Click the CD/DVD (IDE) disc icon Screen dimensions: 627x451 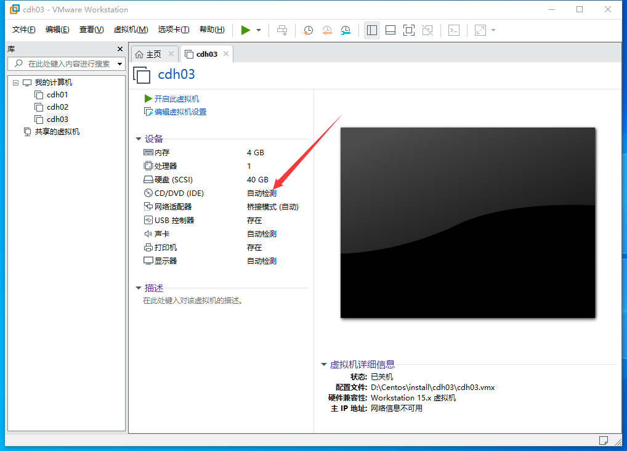point(148,193)
